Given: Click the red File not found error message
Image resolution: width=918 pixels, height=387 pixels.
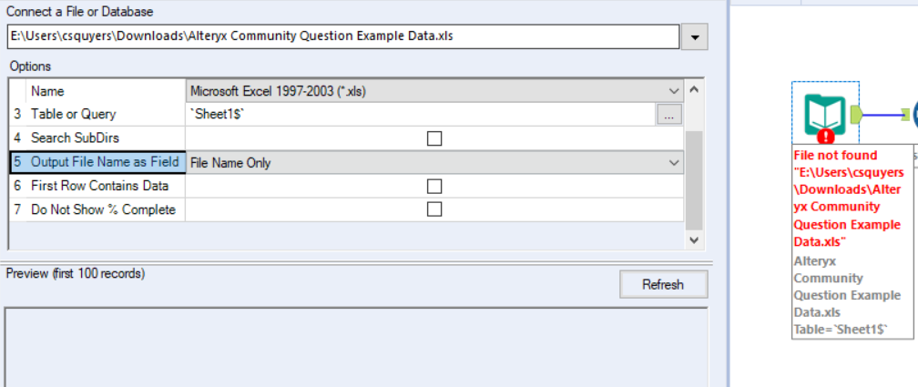Looking at the screenshot, I should tap(848, 199).
